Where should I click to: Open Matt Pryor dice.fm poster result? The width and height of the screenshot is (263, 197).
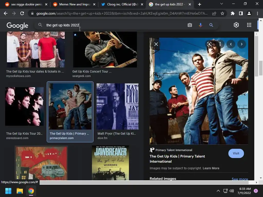point(117,106)
